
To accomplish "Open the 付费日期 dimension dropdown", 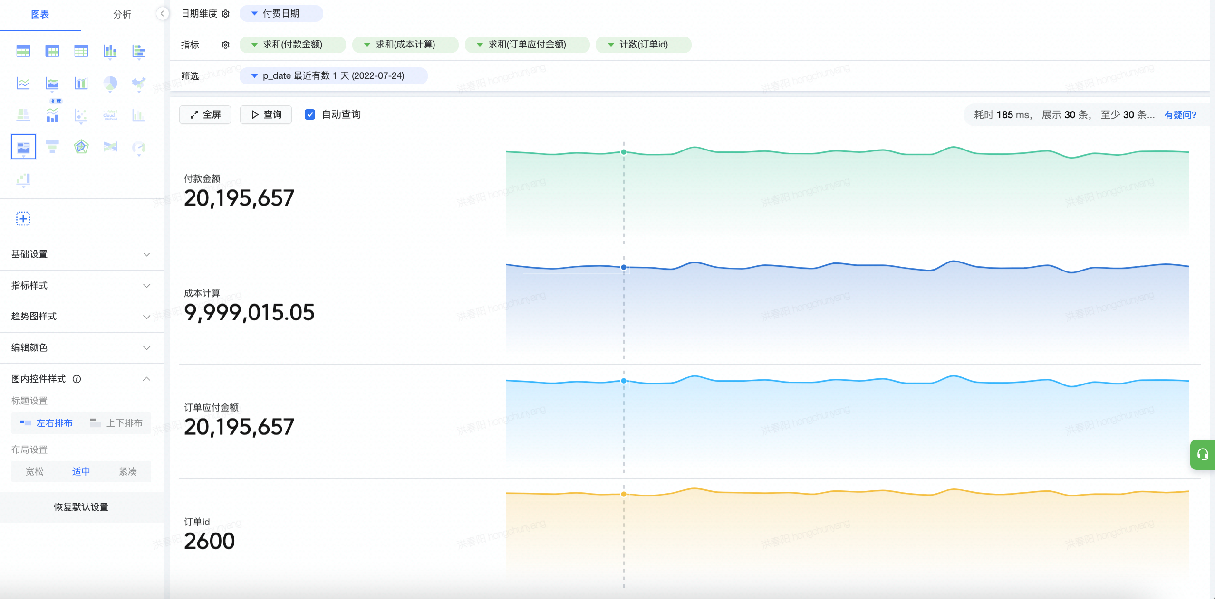I will pos(281,13).
